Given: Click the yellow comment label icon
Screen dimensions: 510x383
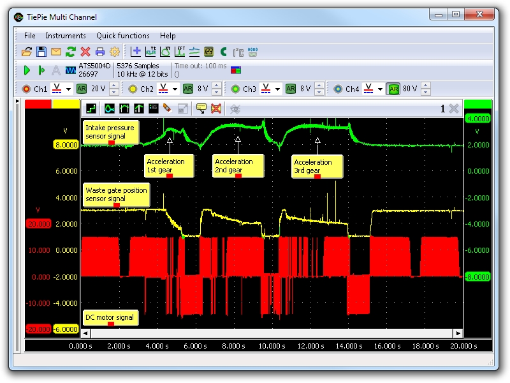Looking at the screenshot, I should [x=201, y=109].
